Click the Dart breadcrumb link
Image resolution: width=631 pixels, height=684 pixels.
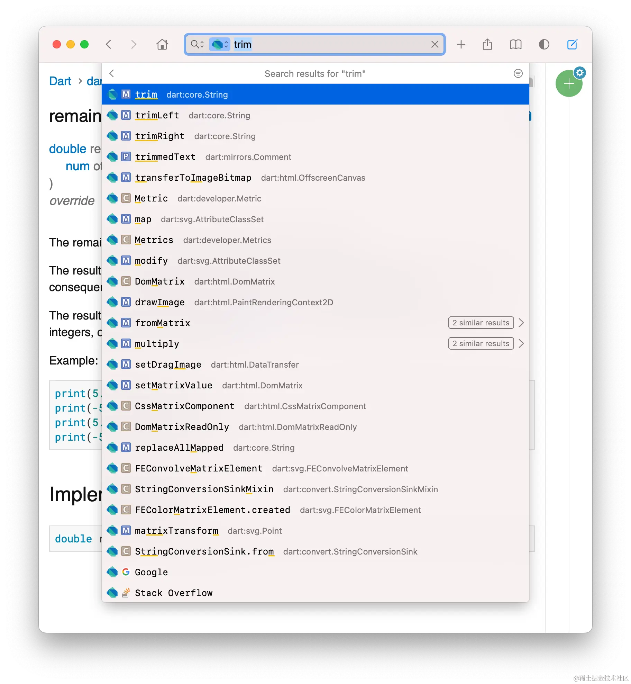60,81
